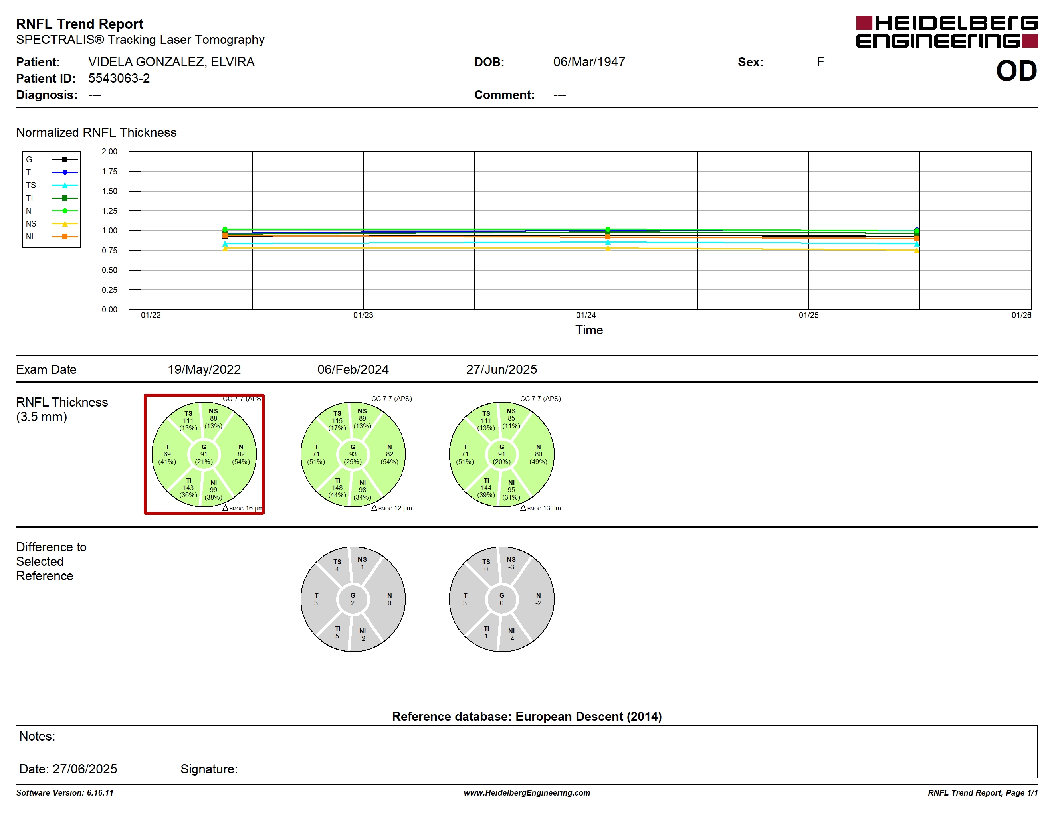Viewport: 1054px width, 814px height.
Task: Click the BMOC 12 µm label
Action: click(391, 508)
